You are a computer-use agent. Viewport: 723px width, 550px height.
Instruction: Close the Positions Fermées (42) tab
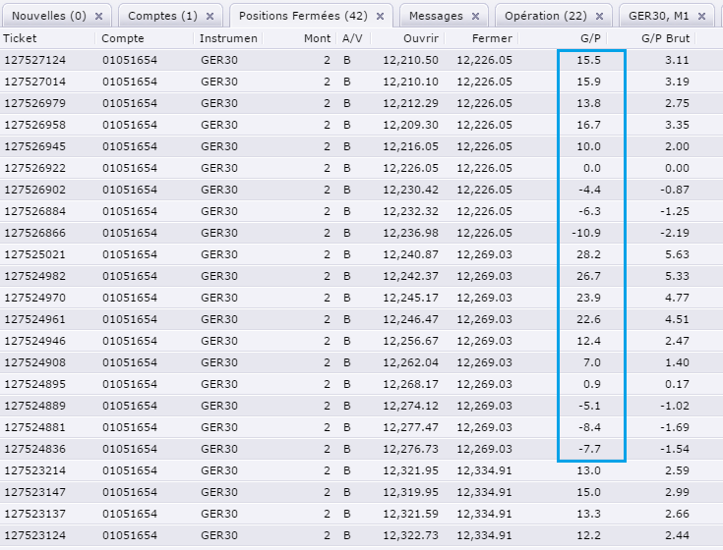pyautogui.click(x=380, y=16)
